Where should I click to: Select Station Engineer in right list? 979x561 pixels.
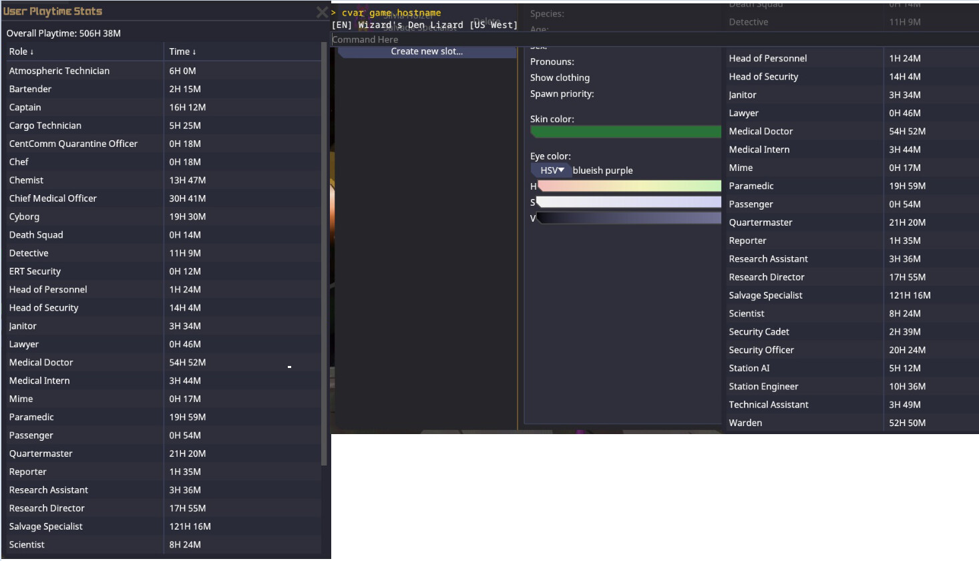click(x=763, y=387)
